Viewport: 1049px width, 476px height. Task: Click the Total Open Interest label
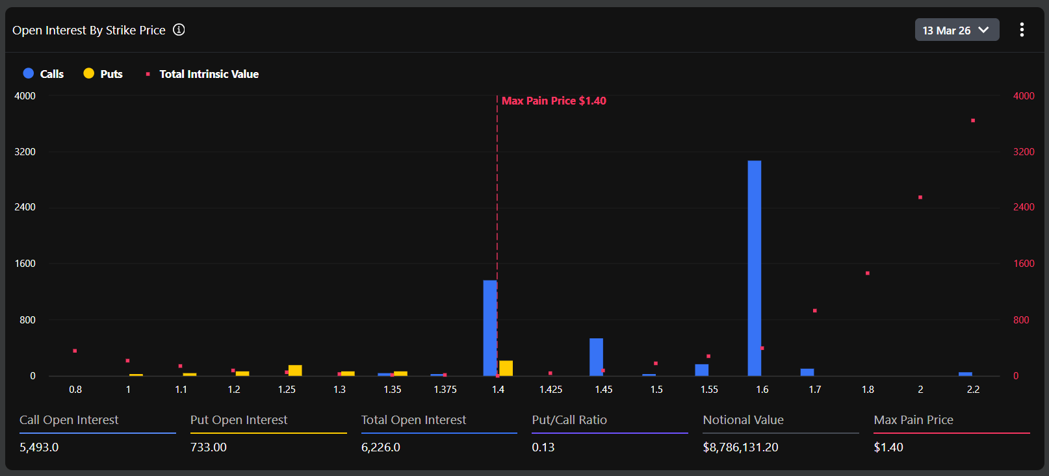[x=413, y=420]
